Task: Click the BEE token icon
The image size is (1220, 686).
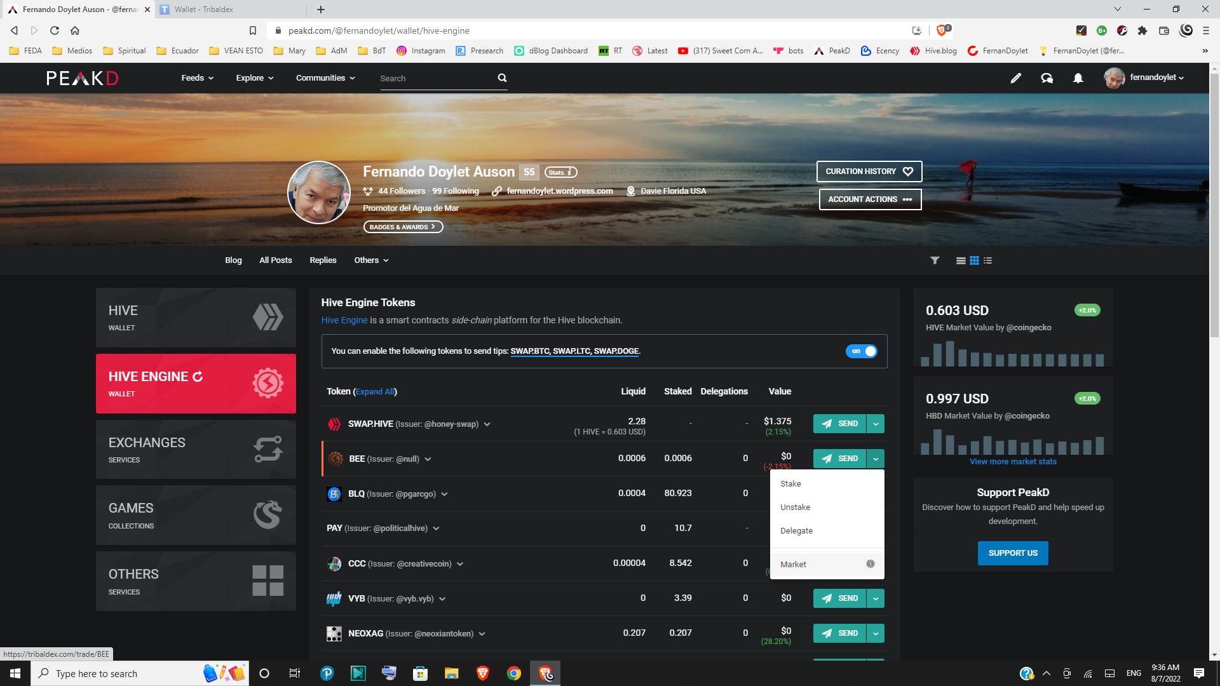Action: (335, 459)
